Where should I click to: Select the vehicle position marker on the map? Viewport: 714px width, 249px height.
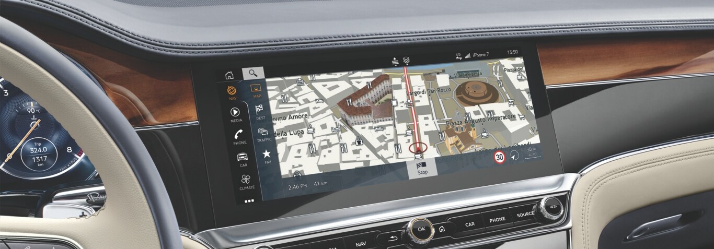point(418,150)
